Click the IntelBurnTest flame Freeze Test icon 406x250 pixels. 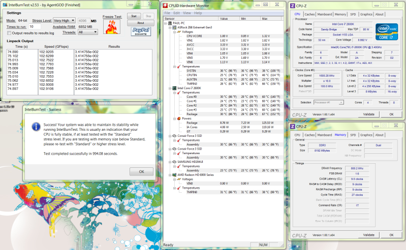coord(112,27)
